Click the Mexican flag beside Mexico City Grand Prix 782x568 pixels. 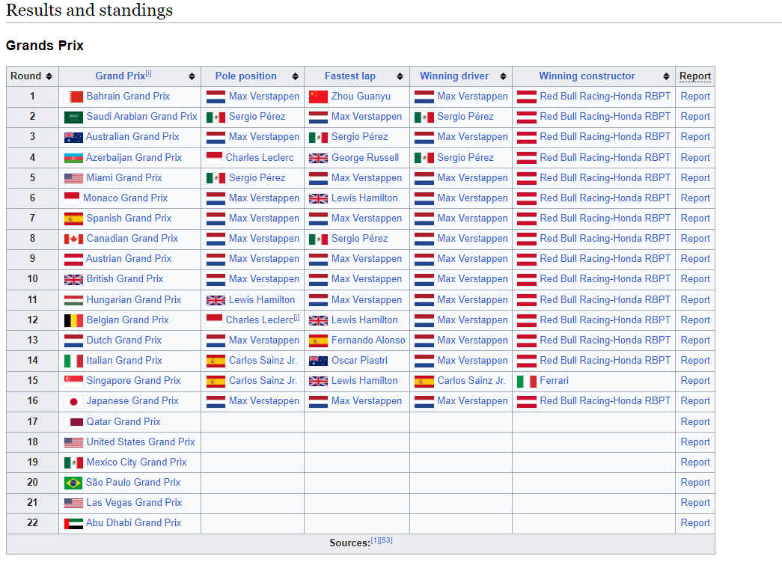click(73, 462)
